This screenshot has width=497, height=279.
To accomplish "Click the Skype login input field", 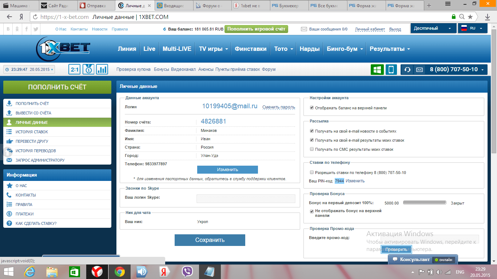I will 246,198.
